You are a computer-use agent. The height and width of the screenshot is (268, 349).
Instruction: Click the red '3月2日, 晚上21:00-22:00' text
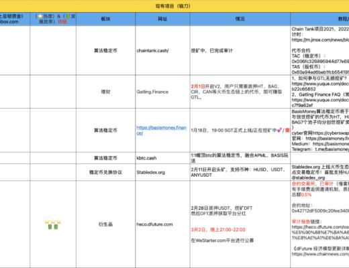pos(218,230)
